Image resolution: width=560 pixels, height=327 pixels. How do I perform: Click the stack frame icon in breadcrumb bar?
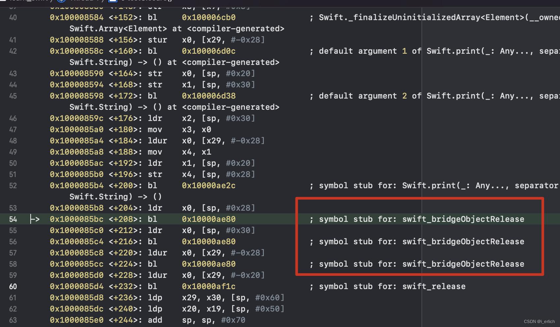[x=113, y=1]
